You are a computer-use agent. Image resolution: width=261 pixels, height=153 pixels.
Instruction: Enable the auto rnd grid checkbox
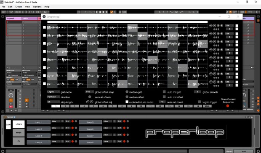(164, 92)
